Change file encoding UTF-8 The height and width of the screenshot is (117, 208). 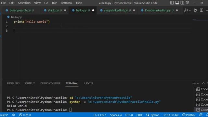(x=129, y=115)
